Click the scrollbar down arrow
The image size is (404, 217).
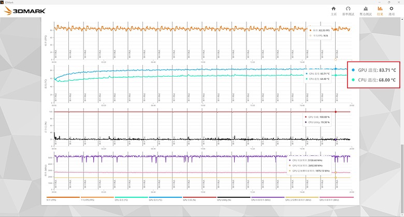(x=402, y=214)
